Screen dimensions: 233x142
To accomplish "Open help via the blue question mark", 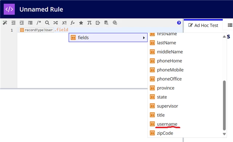I will tap(179, 23).
